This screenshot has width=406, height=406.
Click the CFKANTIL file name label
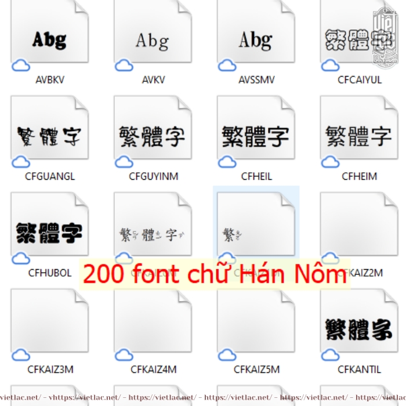[359, 369]
